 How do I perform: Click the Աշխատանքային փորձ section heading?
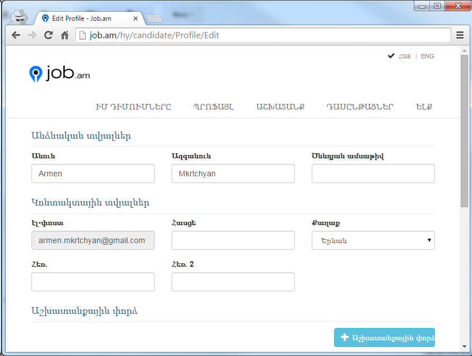85,311
